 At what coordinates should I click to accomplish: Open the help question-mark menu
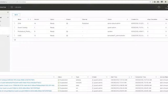[x=159, y=7]
